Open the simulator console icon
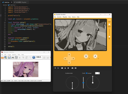The width and height of the screenshot is (128, 94). (x=62, y=68)
